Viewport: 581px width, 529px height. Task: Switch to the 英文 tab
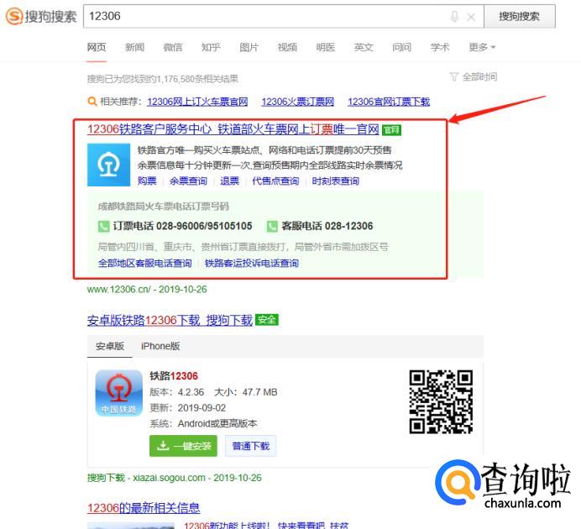pos(364,47)
